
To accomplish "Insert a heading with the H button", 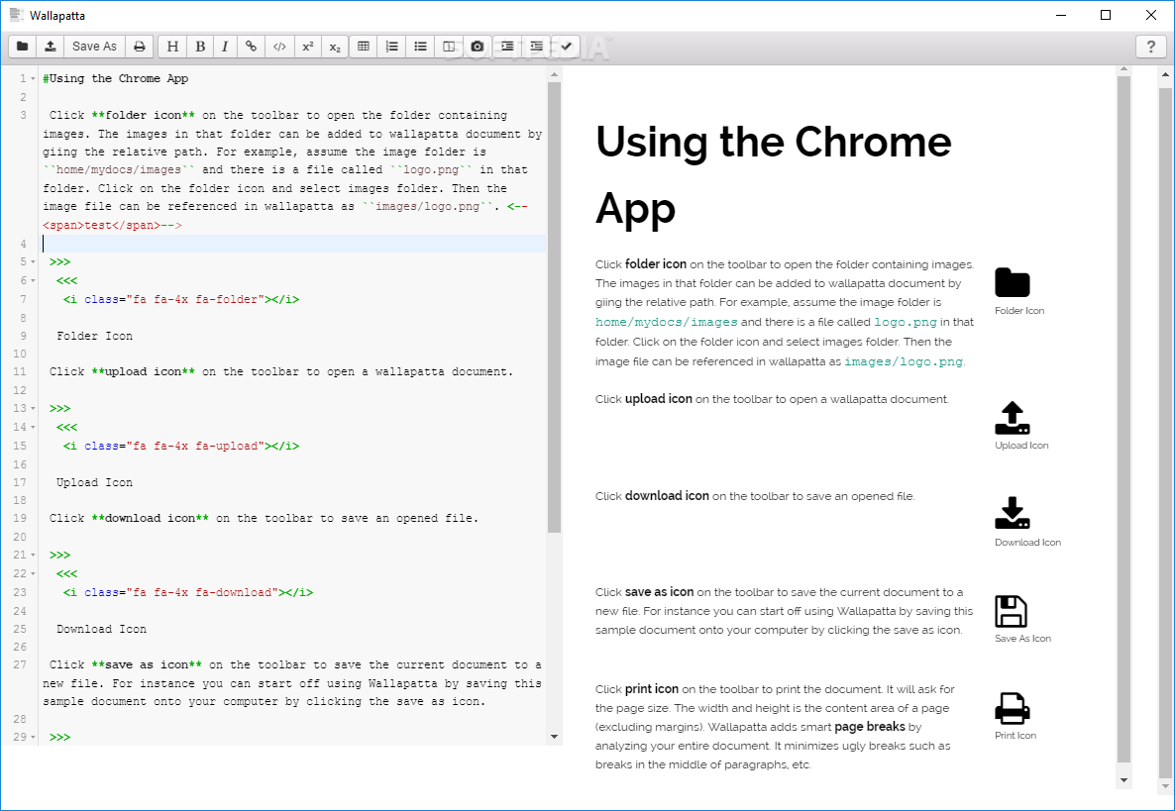I will click(172, 47).
